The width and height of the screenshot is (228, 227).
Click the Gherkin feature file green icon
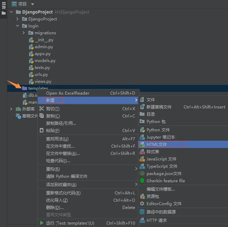pos(142,181)
